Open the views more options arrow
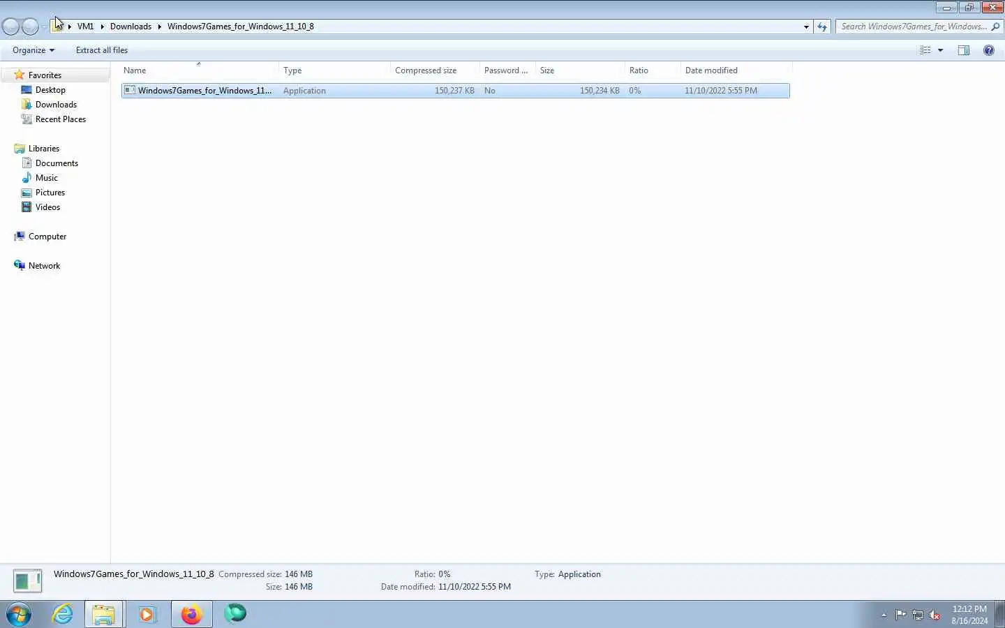This screenshot has height=628, width=1005. click(940, 50)
